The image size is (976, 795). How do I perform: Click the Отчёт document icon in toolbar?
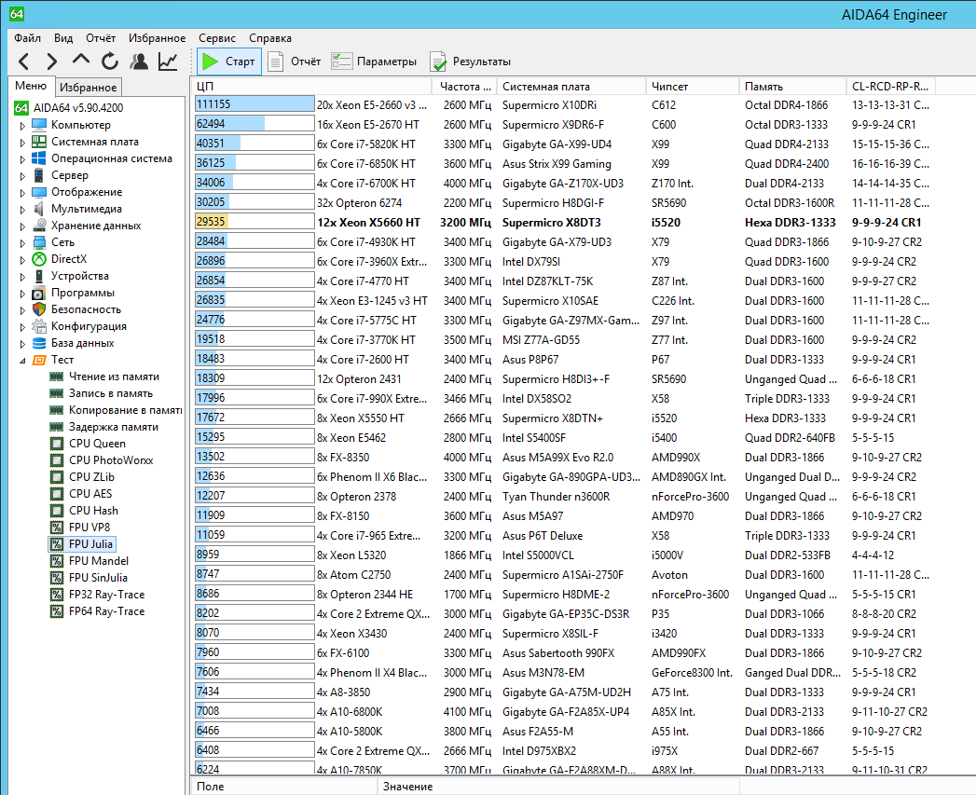(275, 61)
